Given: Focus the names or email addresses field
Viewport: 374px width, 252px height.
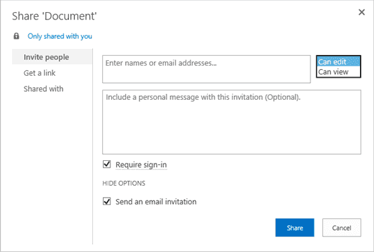Looking at the screenshot, I should (x=207, y=69).
